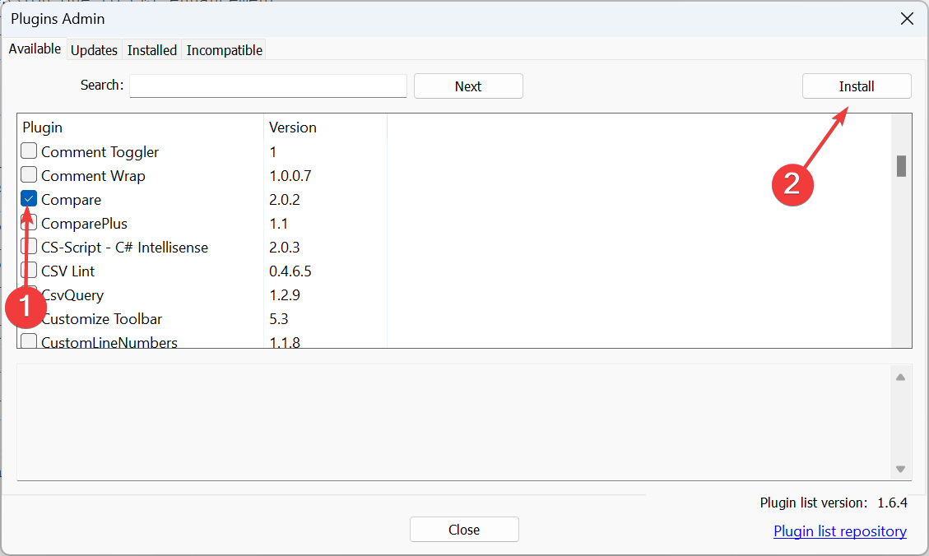Select the Available tab
The image size is (929, 556).
click(35, 49)
